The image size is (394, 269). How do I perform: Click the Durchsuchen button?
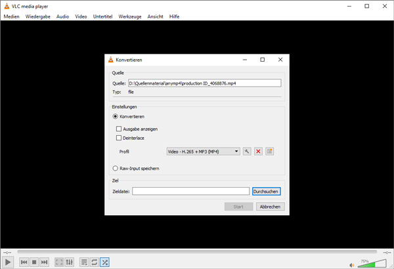[267, 192]
